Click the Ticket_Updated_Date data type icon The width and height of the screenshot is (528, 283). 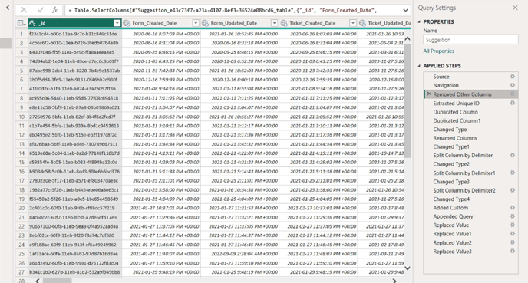(x=362, y=23)
